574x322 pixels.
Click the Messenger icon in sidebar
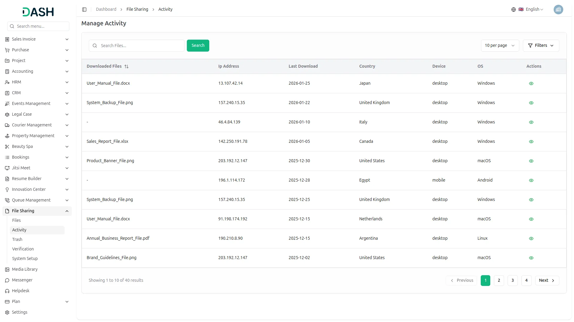7,280
